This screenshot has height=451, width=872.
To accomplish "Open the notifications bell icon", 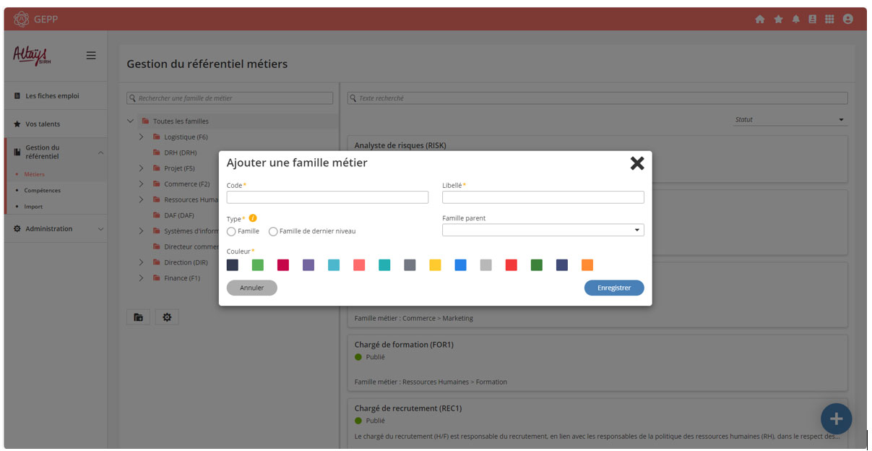I will pyautogui.click(x=795, y=20).
